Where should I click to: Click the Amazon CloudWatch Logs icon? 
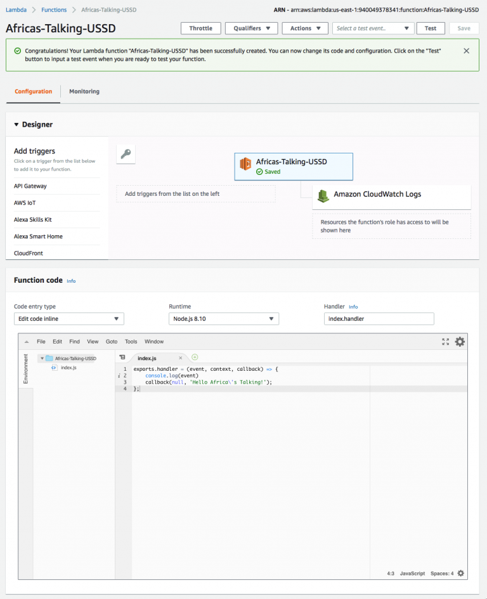click(x=324, y=196)
